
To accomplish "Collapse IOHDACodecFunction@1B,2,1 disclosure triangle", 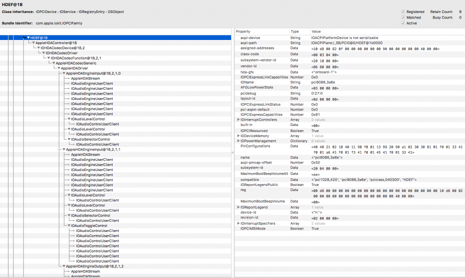I will coord(49,58).
